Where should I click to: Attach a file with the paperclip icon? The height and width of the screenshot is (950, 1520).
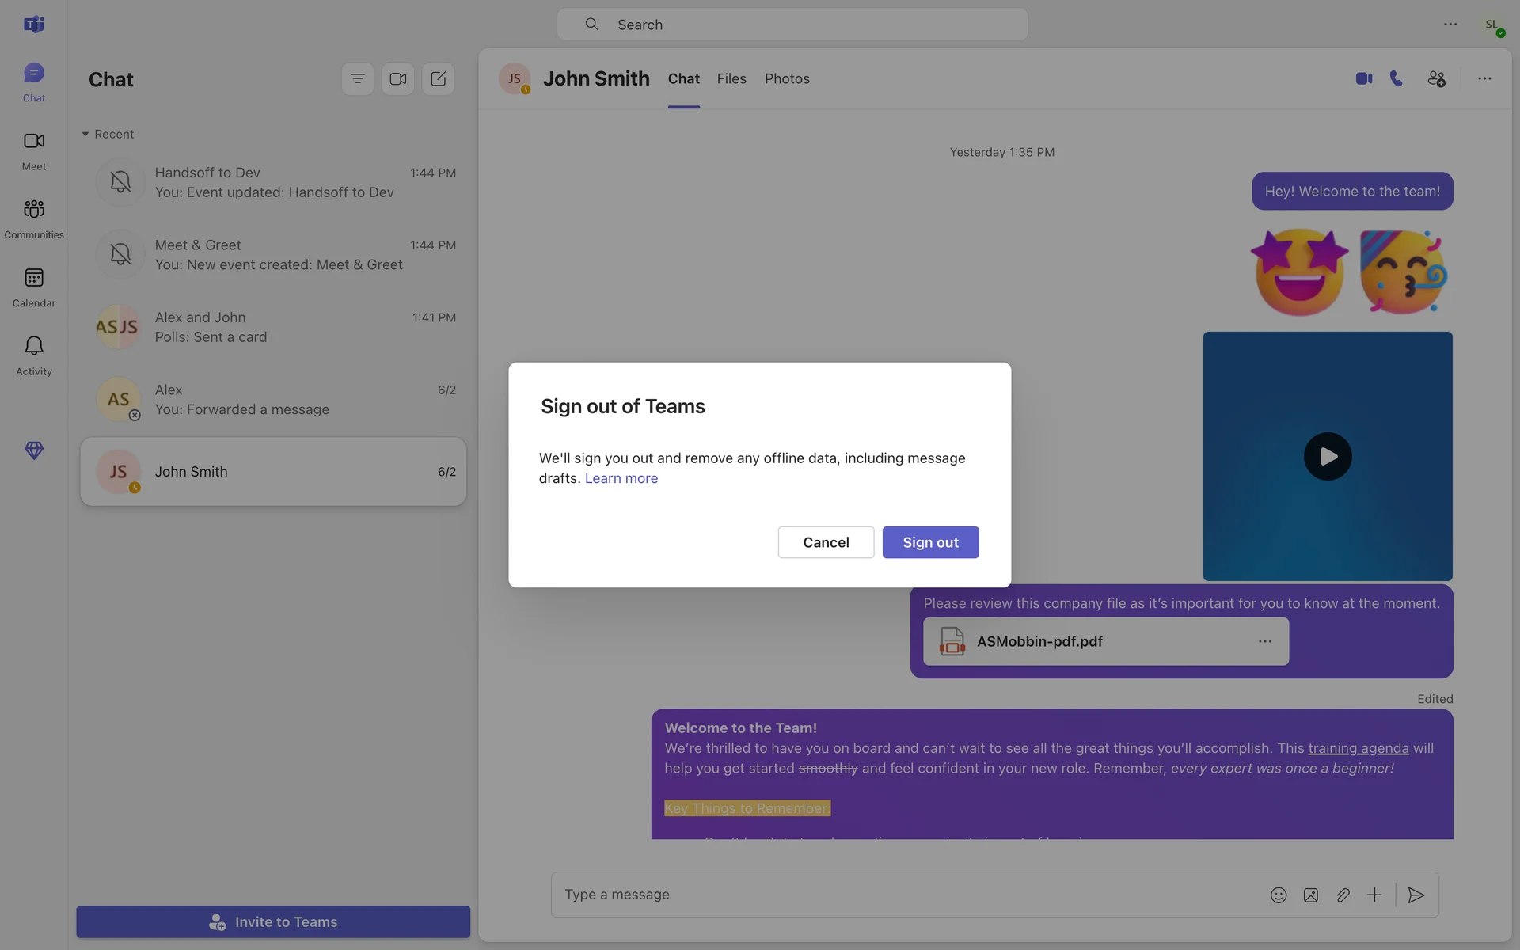[1343, 895]
